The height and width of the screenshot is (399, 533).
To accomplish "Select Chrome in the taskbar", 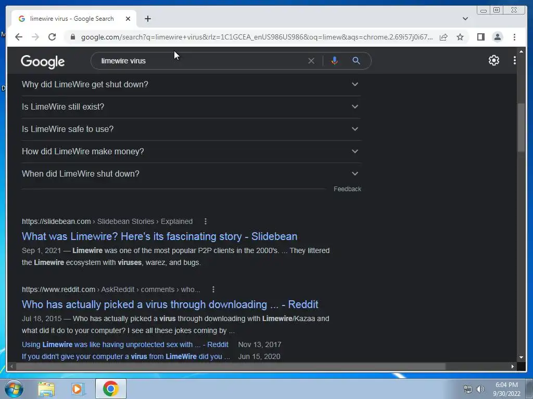I will click(x=111, y=389).
